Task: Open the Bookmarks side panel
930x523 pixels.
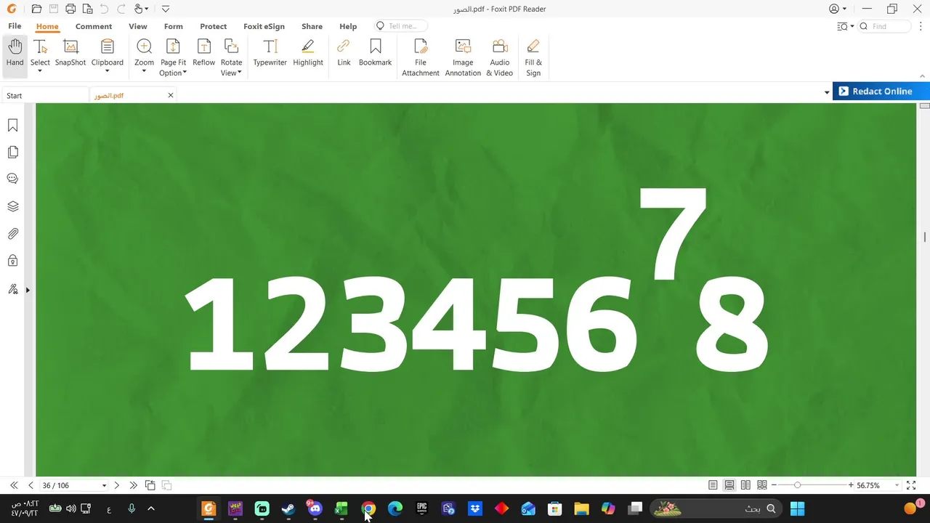Action: [x=12, y=126]
